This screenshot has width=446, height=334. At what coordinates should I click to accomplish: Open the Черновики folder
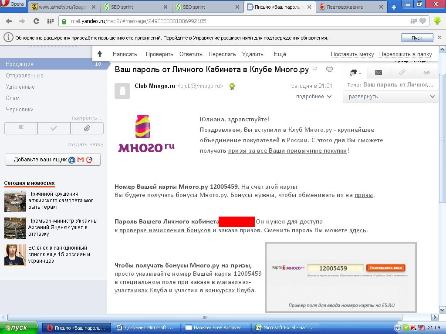tap(20, 110)
